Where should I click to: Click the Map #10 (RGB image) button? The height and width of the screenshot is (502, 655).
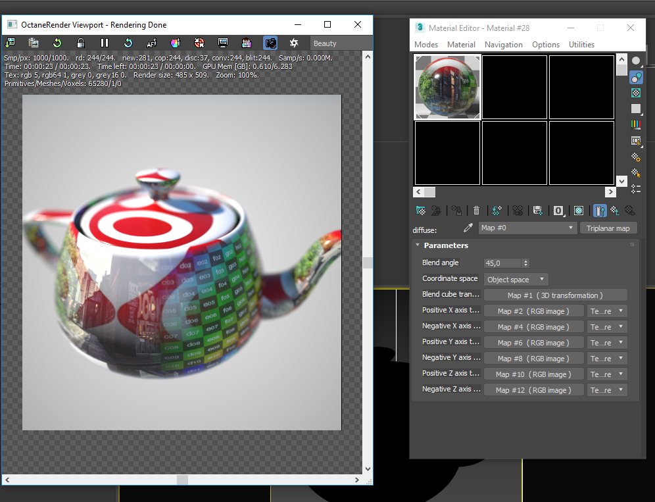click(533, 374)
